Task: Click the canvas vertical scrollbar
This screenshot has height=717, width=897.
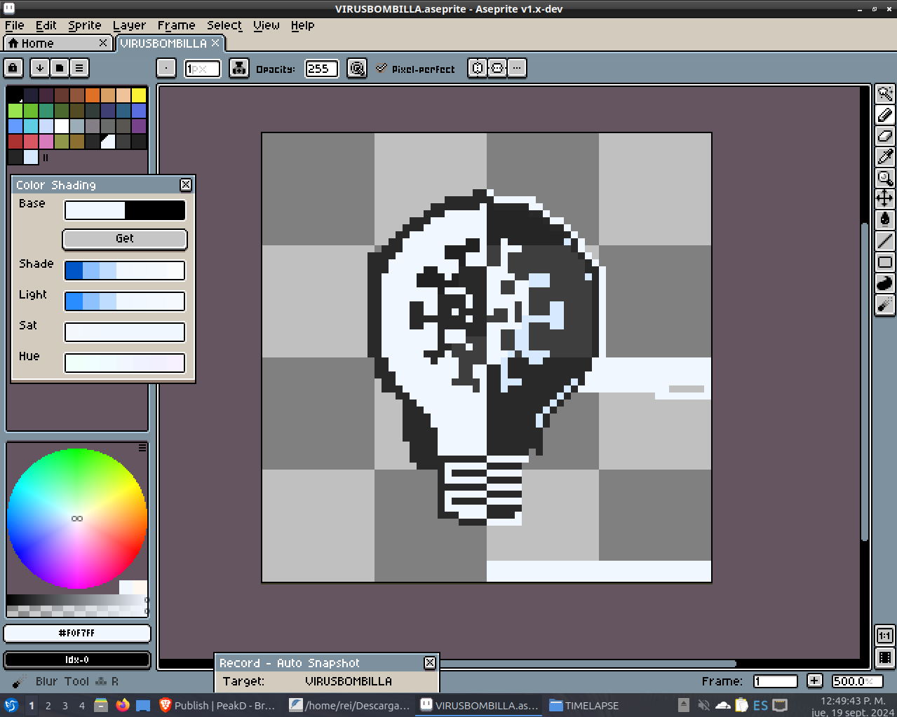Action: coord(865,382)
